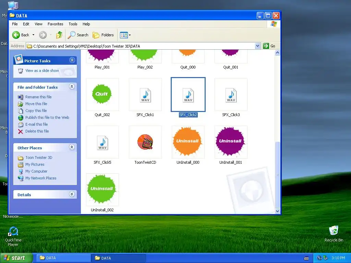
Task: Open the View menu
Action: pos(38,24)
